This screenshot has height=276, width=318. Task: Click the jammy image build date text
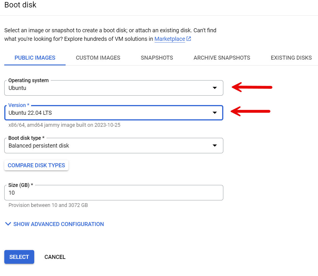(x=64, y=125)
